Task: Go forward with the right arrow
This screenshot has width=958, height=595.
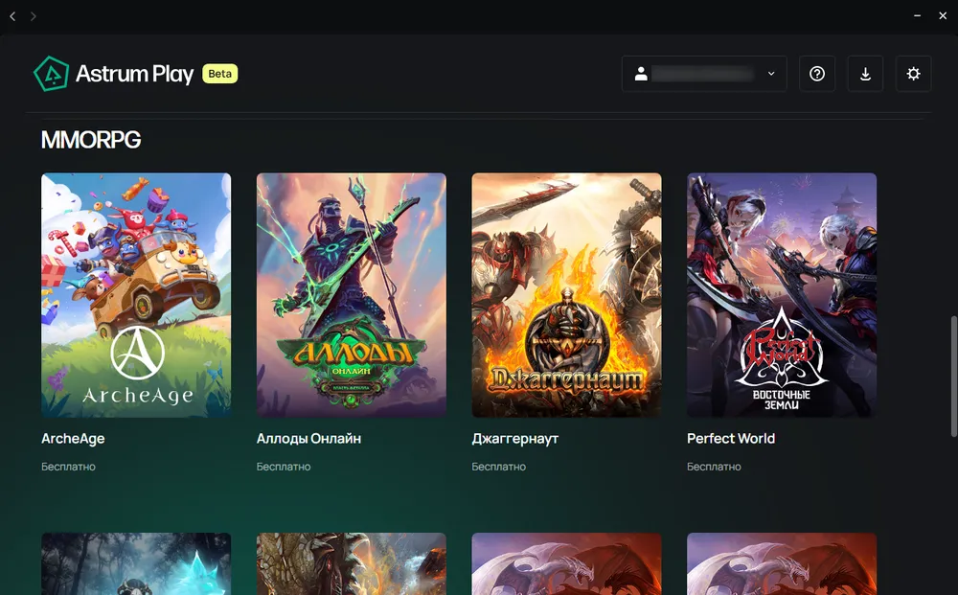Action: 33,16
